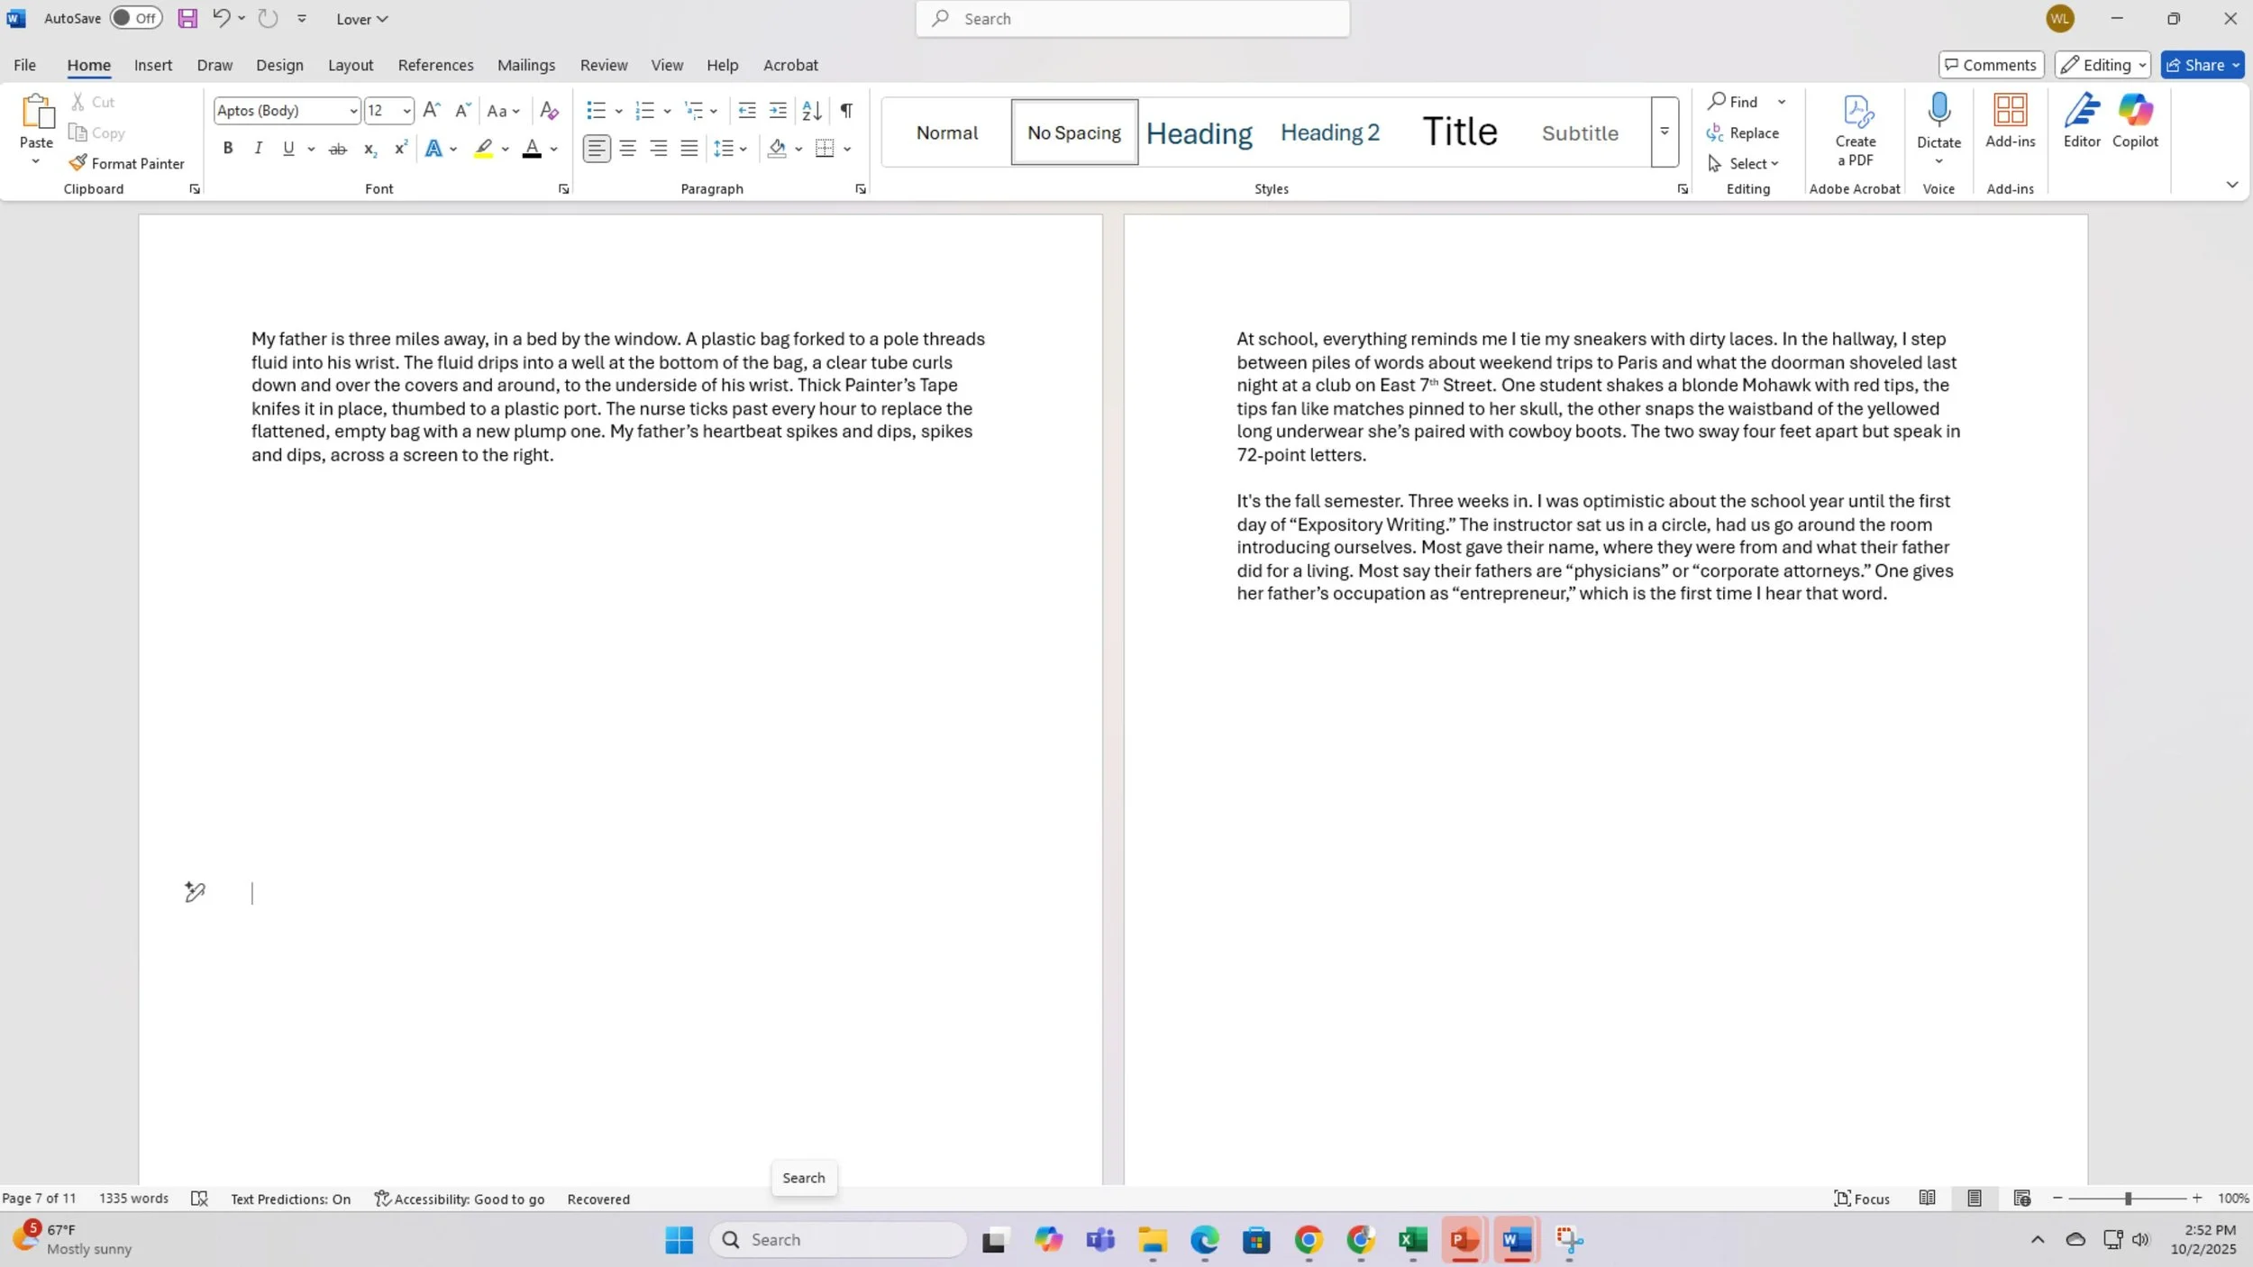
Task: Clear all formatting from selection
Action: point(549,110)
